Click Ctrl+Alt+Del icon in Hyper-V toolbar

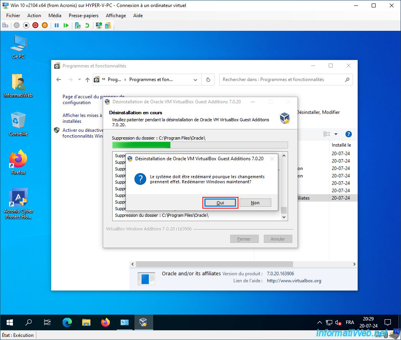click(5, 25)
